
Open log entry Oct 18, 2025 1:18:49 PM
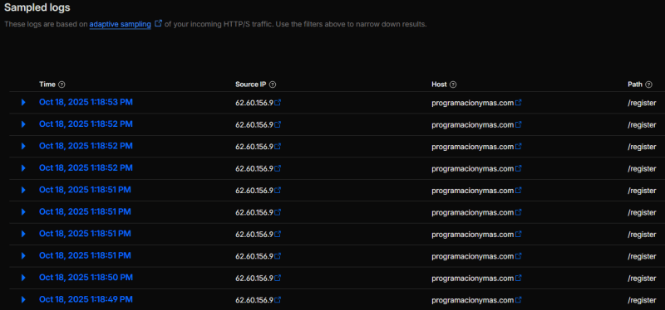point(86,299)
